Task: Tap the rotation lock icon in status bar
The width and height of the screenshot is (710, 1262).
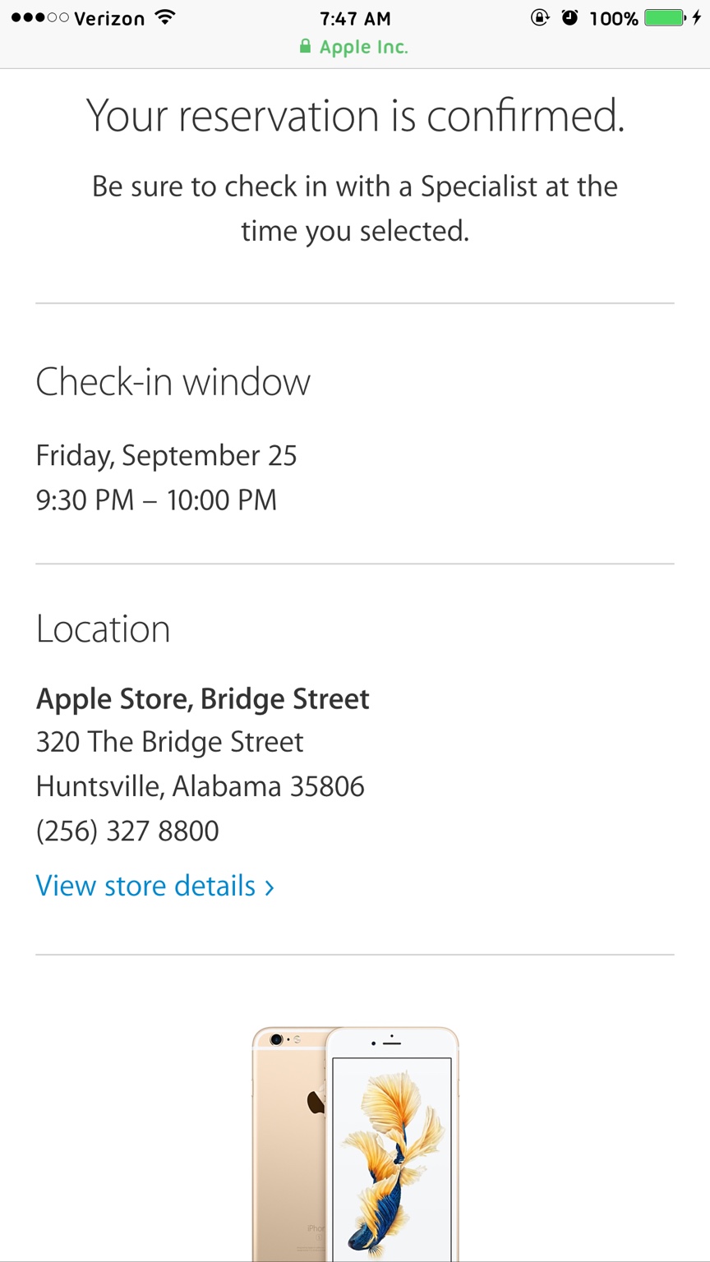Action: [x=540, y=17]
